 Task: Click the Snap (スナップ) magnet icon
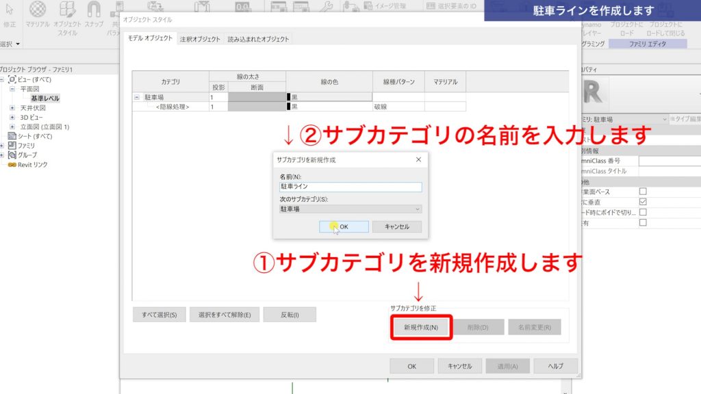tap(94, 10)
